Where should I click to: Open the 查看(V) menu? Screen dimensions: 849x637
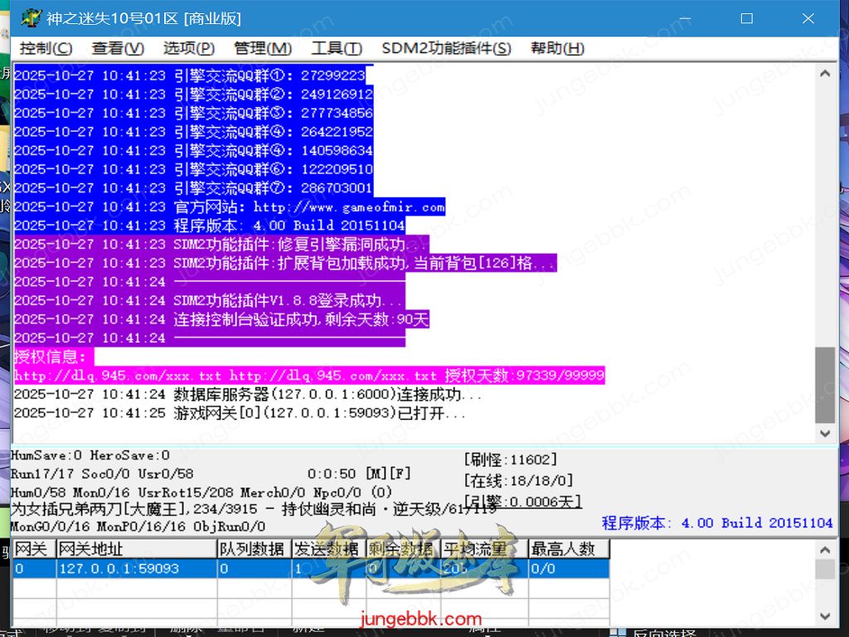click(x=118, y=49)
